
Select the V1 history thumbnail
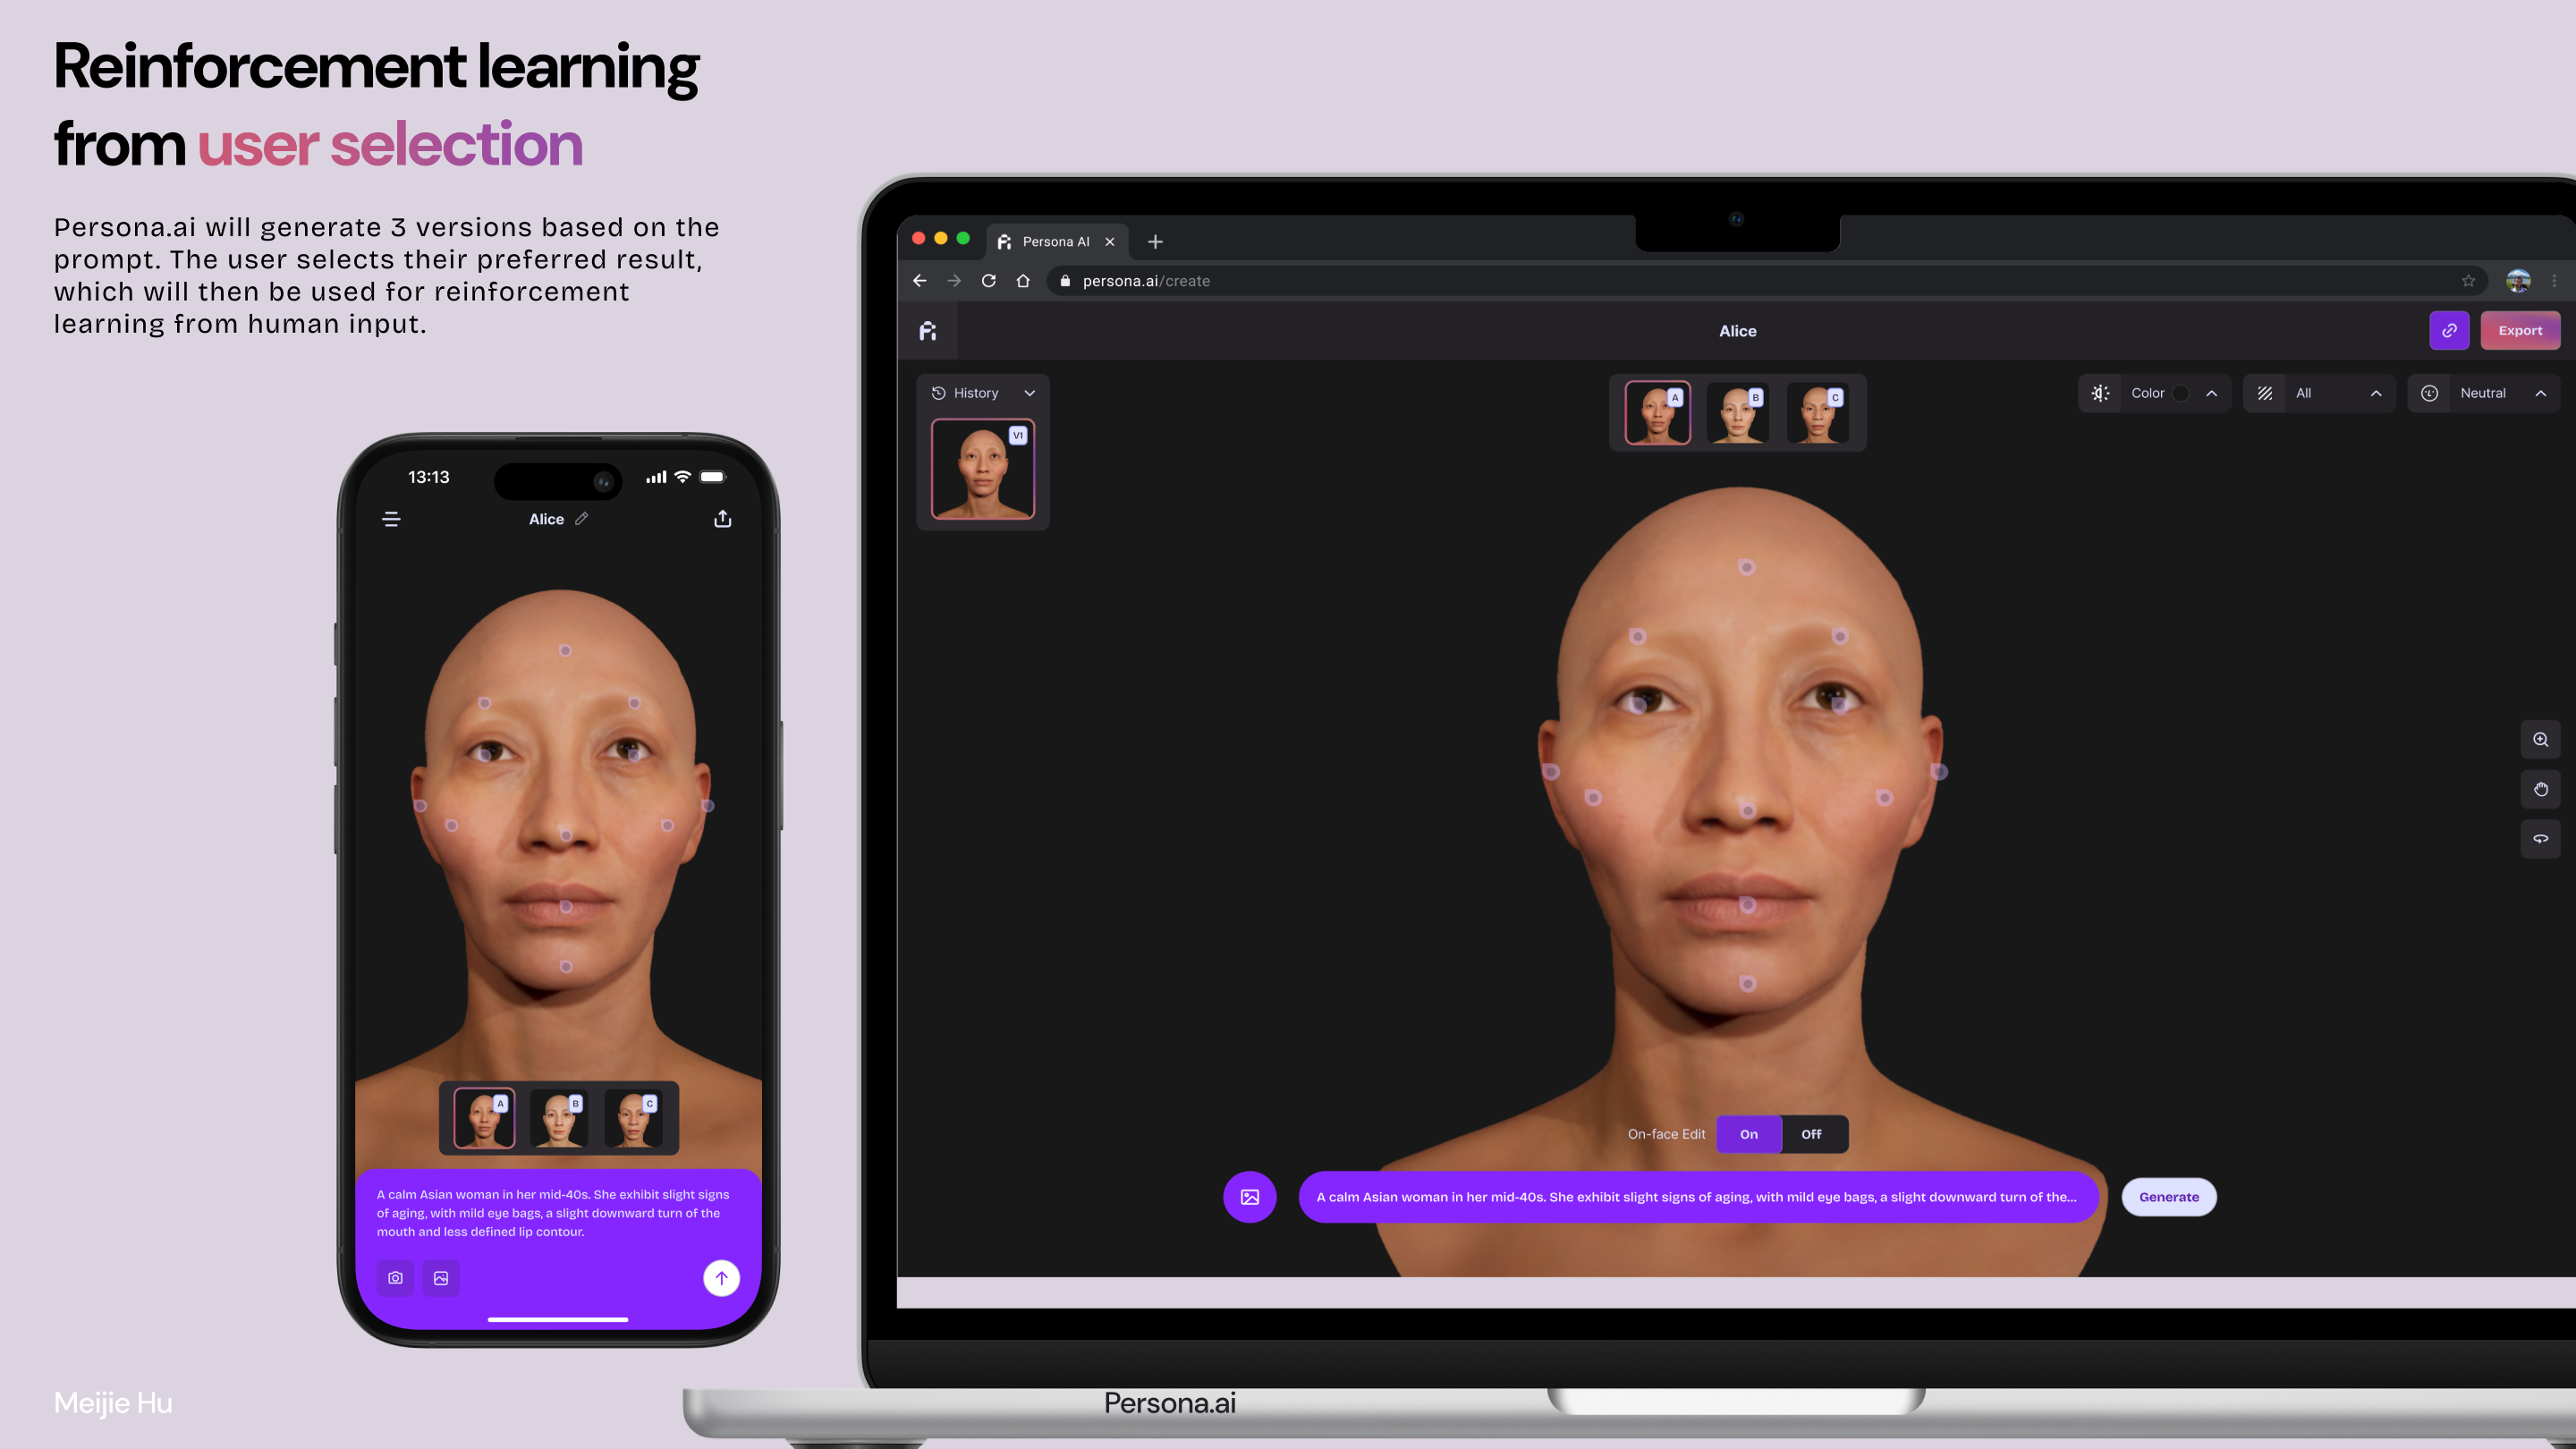(x=982, y=468)
